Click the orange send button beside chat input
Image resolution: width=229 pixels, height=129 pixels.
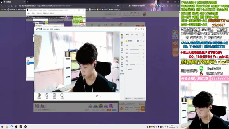[x=143, y=108]
